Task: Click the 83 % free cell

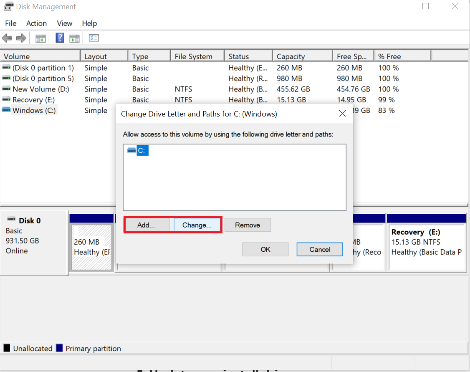Action: coord(386,110)
